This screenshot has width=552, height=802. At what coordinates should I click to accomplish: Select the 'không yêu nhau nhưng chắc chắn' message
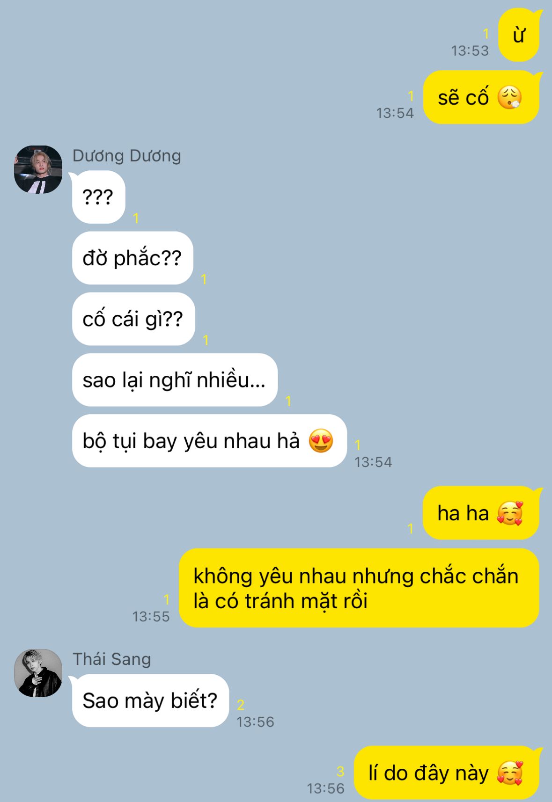click(x=359, y=588)
